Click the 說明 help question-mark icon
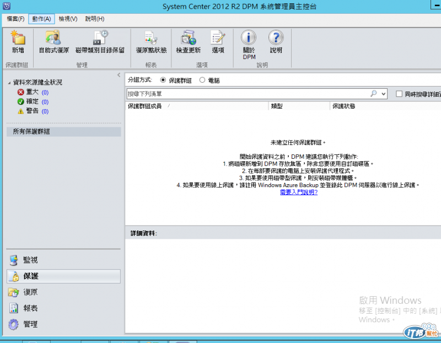441x343 pixels. pos(276,37)
